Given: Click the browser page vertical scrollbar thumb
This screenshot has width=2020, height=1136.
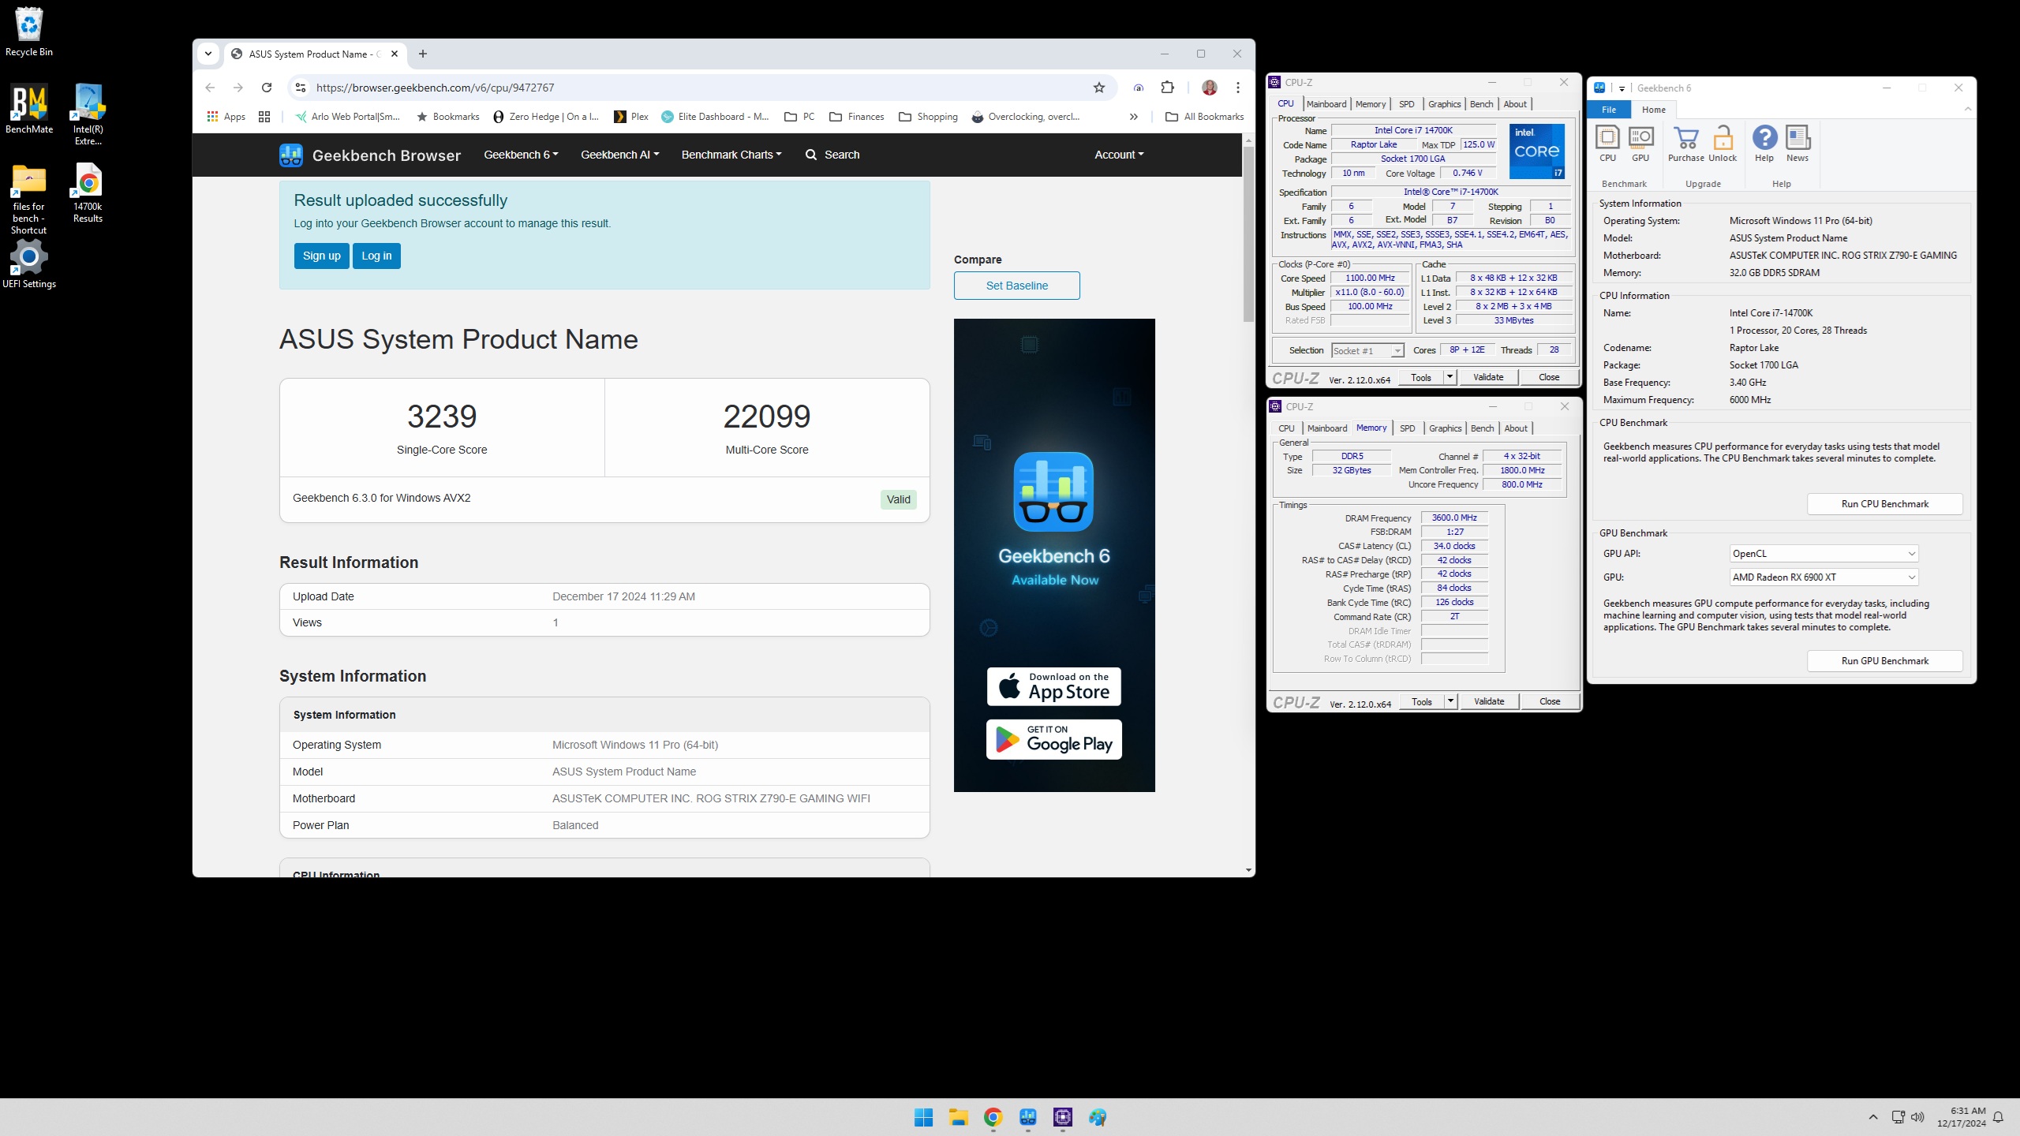Looking at the screenshot, I should point(1248,234).
